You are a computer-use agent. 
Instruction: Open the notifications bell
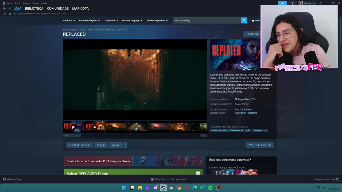292,3
